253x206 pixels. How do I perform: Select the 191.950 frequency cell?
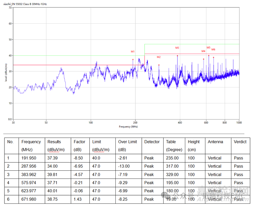click(x=28, y=158)
